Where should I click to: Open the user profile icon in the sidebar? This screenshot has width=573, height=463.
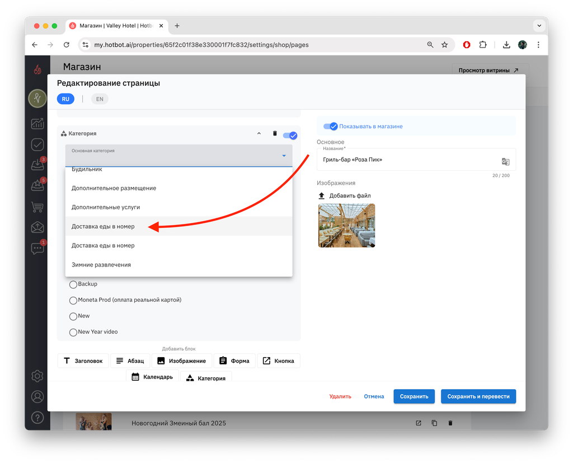(x=37, y=397)
